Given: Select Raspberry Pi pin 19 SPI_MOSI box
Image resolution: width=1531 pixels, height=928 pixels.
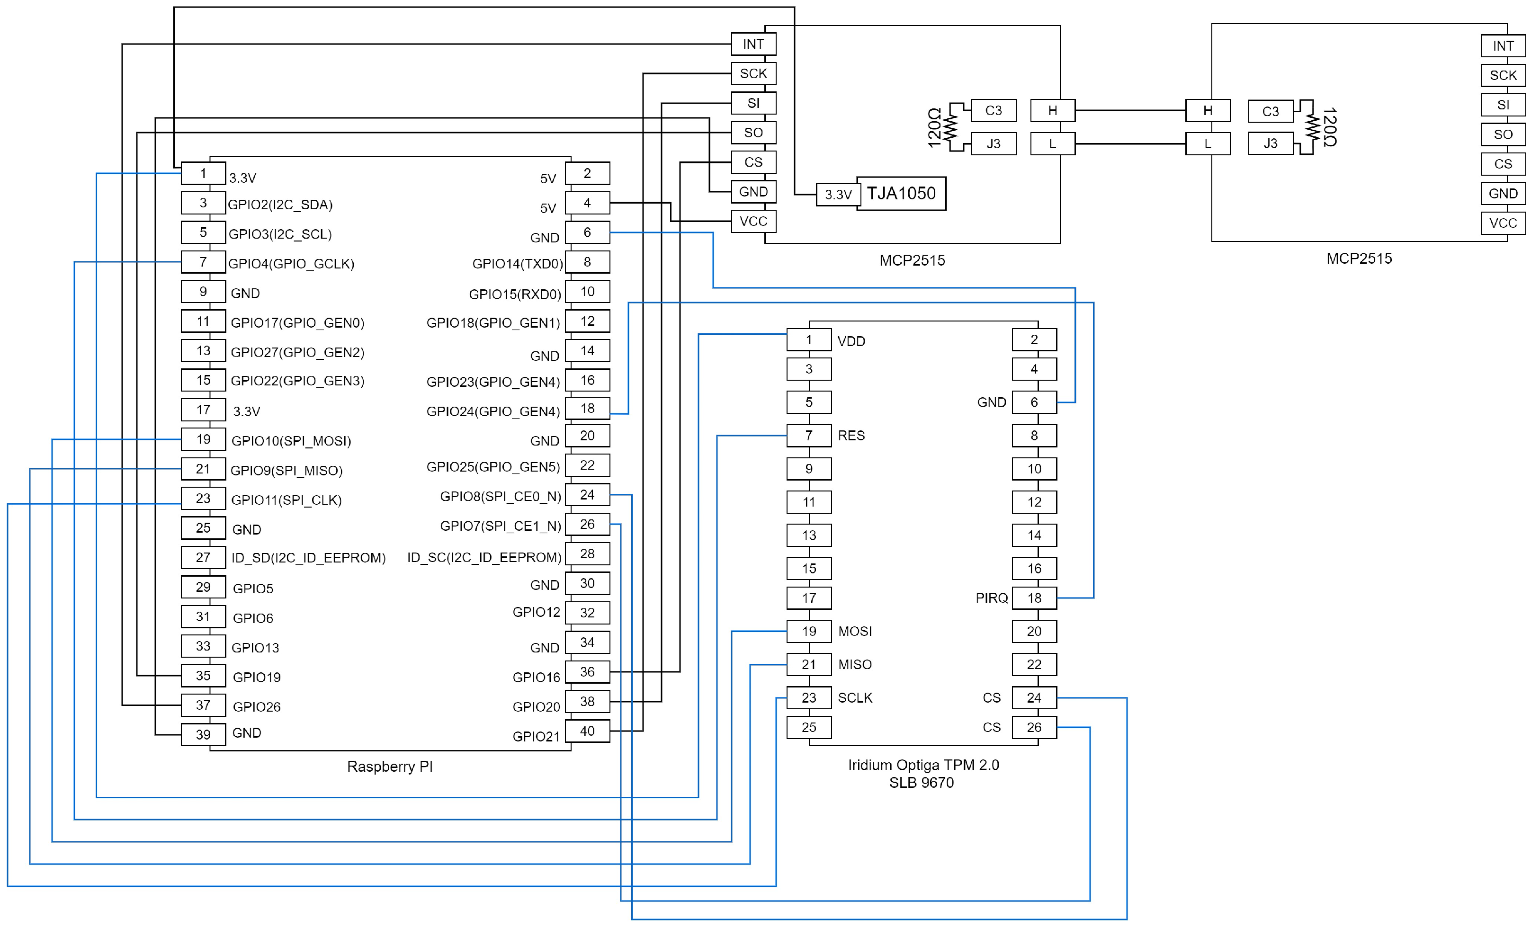Looking at the screenshot, I should coord(203,439).
